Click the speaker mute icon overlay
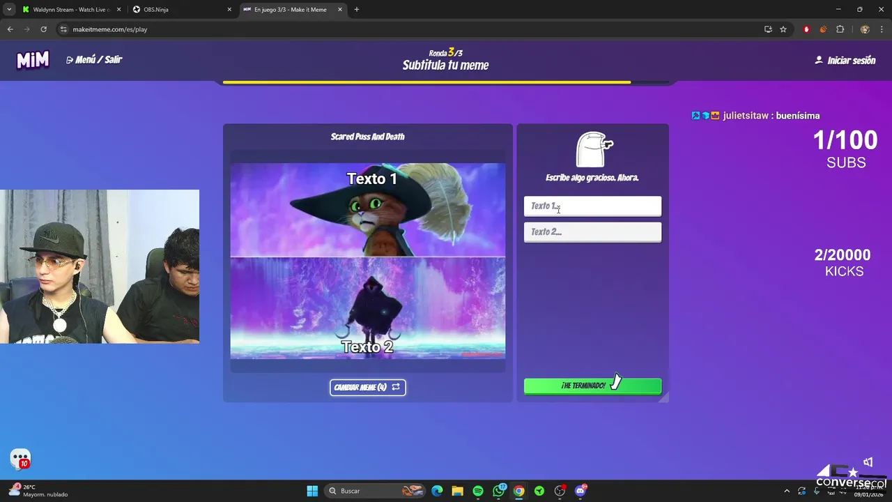892x502 pixels. pos(868,462)
